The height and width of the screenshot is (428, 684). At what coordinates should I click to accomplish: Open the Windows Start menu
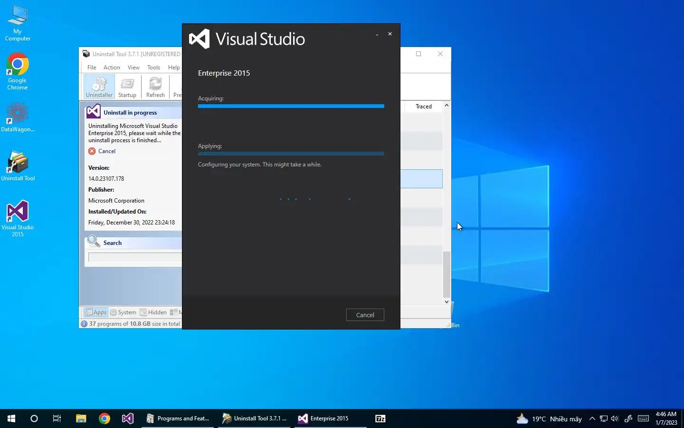pos(11,418)
